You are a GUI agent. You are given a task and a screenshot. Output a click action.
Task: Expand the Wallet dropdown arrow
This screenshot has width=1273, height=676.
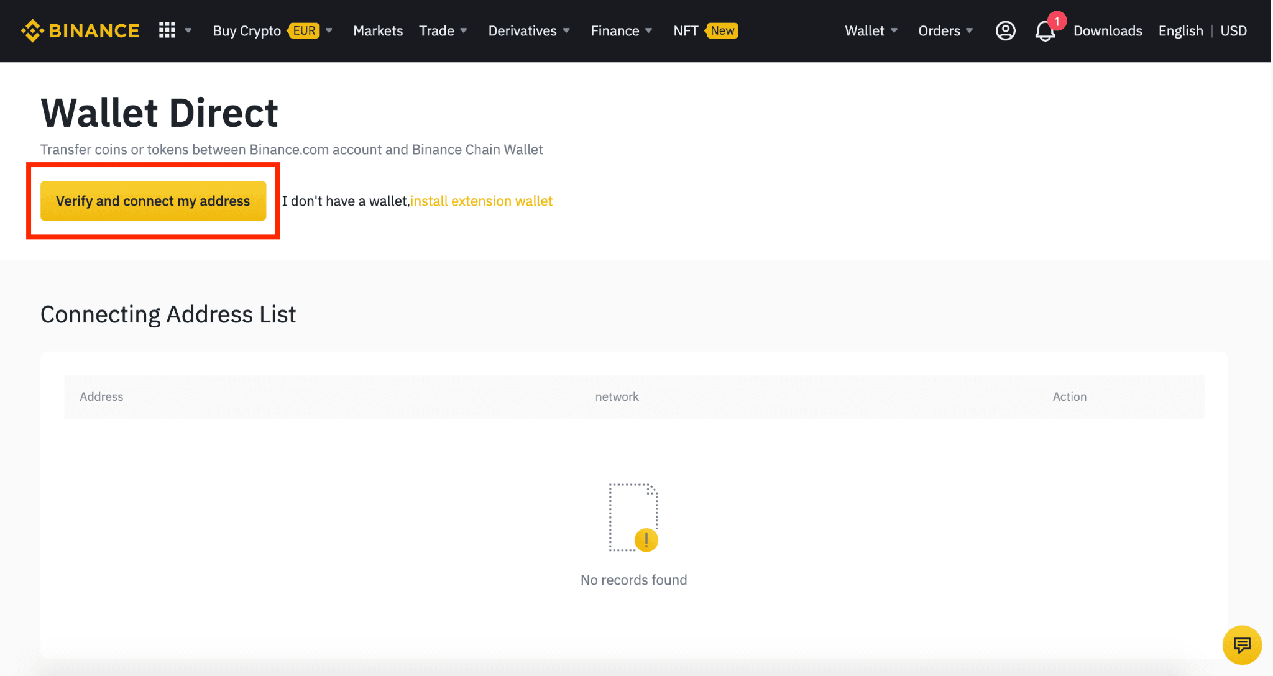(895, 30)
